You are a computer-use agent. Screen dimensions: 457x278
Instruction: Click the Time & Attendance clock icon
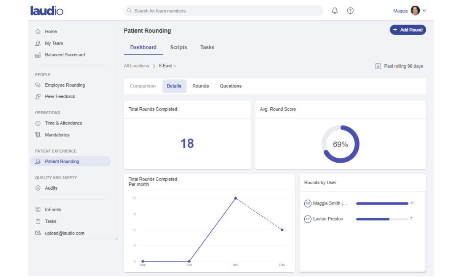pos(38,123)
